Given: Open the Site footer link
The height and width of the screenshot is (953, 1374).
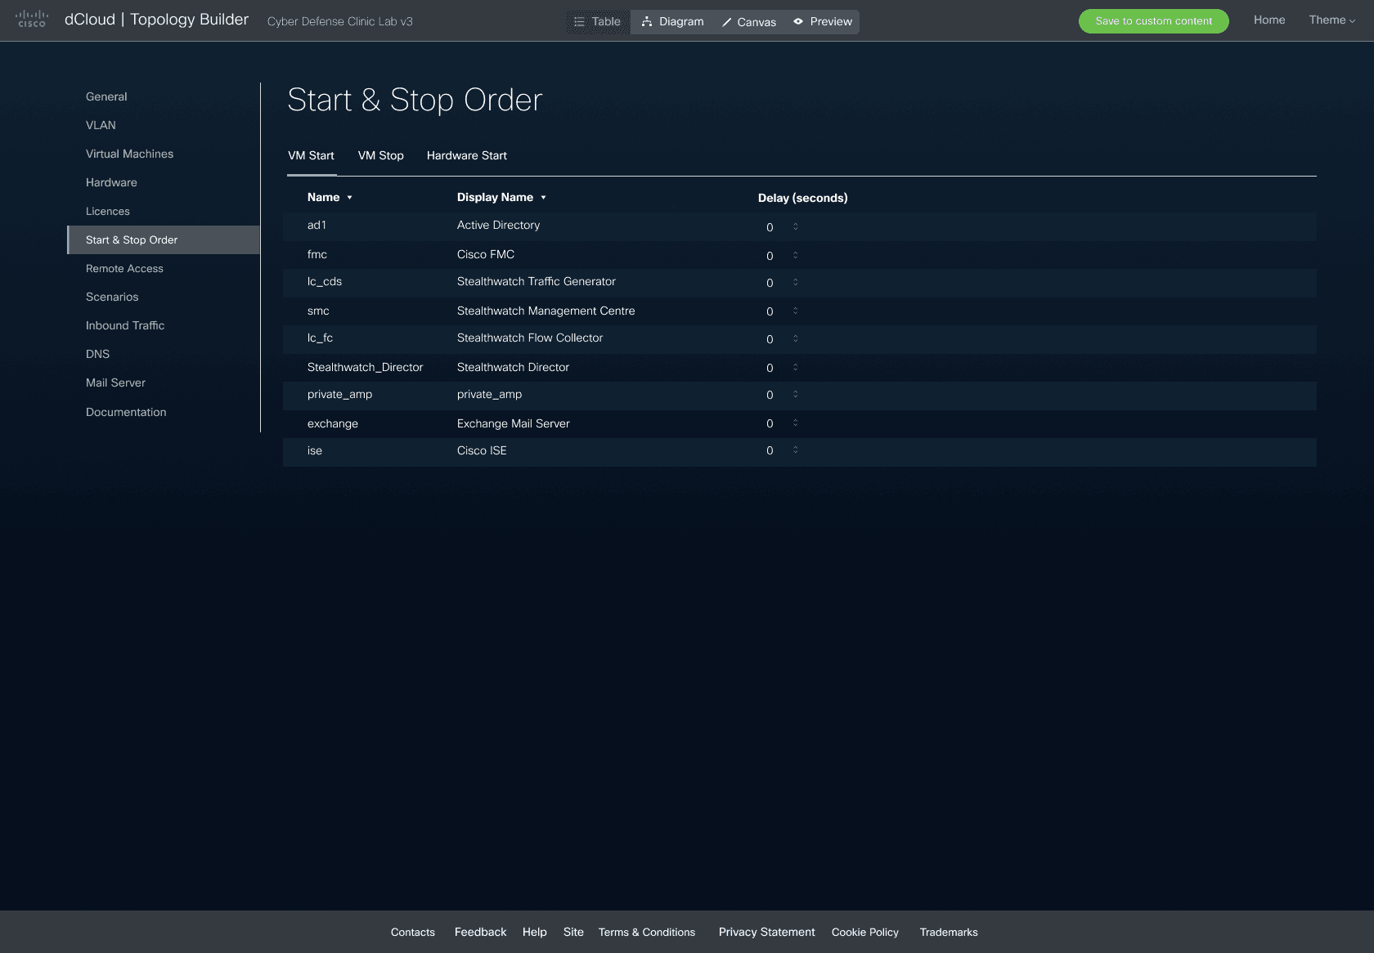Looking at the screenshot, I should 573,932.
